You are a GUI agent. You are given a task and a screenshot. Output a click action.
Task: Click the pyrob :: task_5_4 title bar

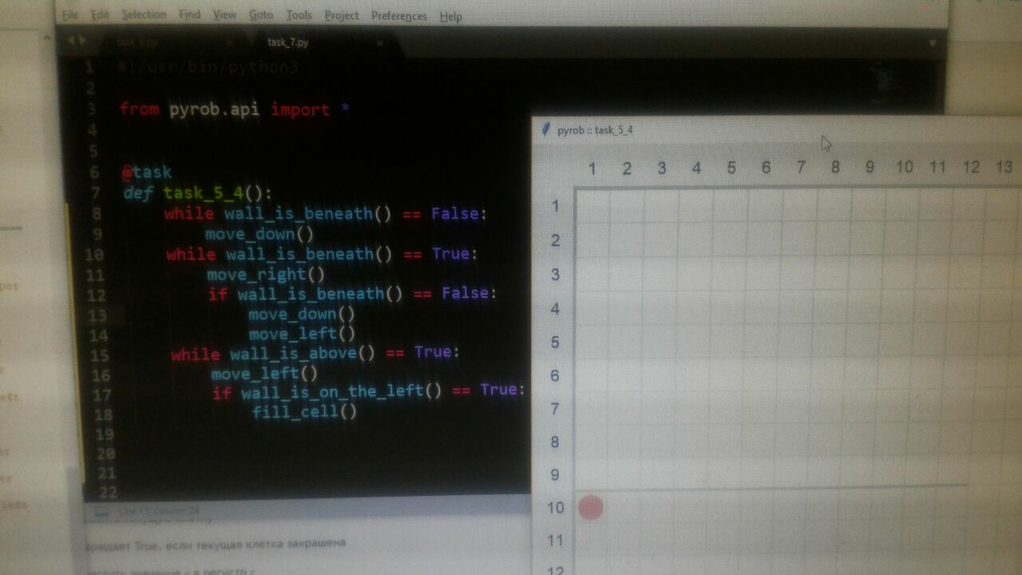click(777, 129)
